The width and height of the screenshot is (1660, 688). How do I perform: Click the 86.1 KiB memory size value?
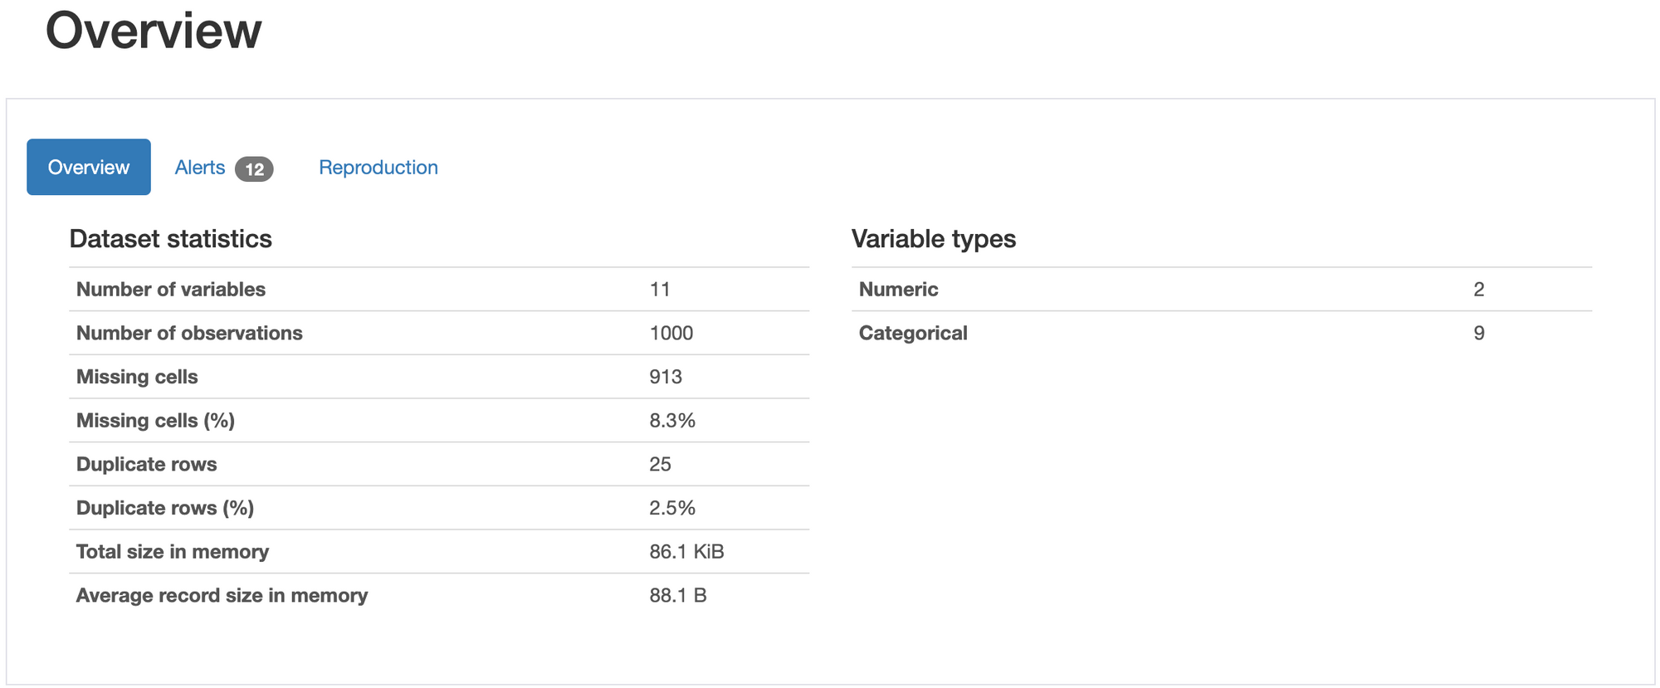(686, 552)
